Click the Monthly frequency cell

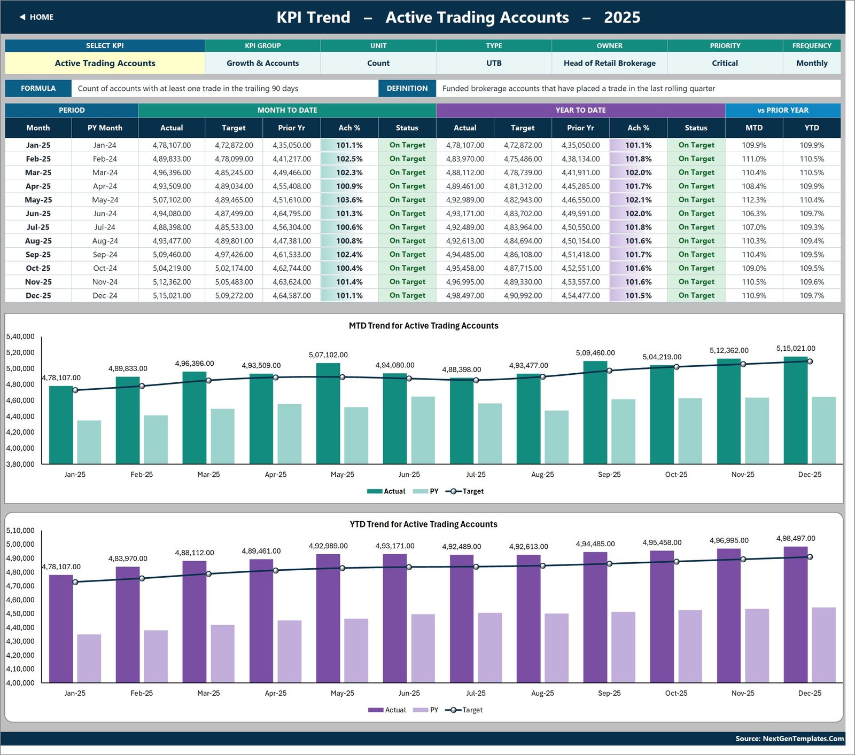click(x=812, y=63)
